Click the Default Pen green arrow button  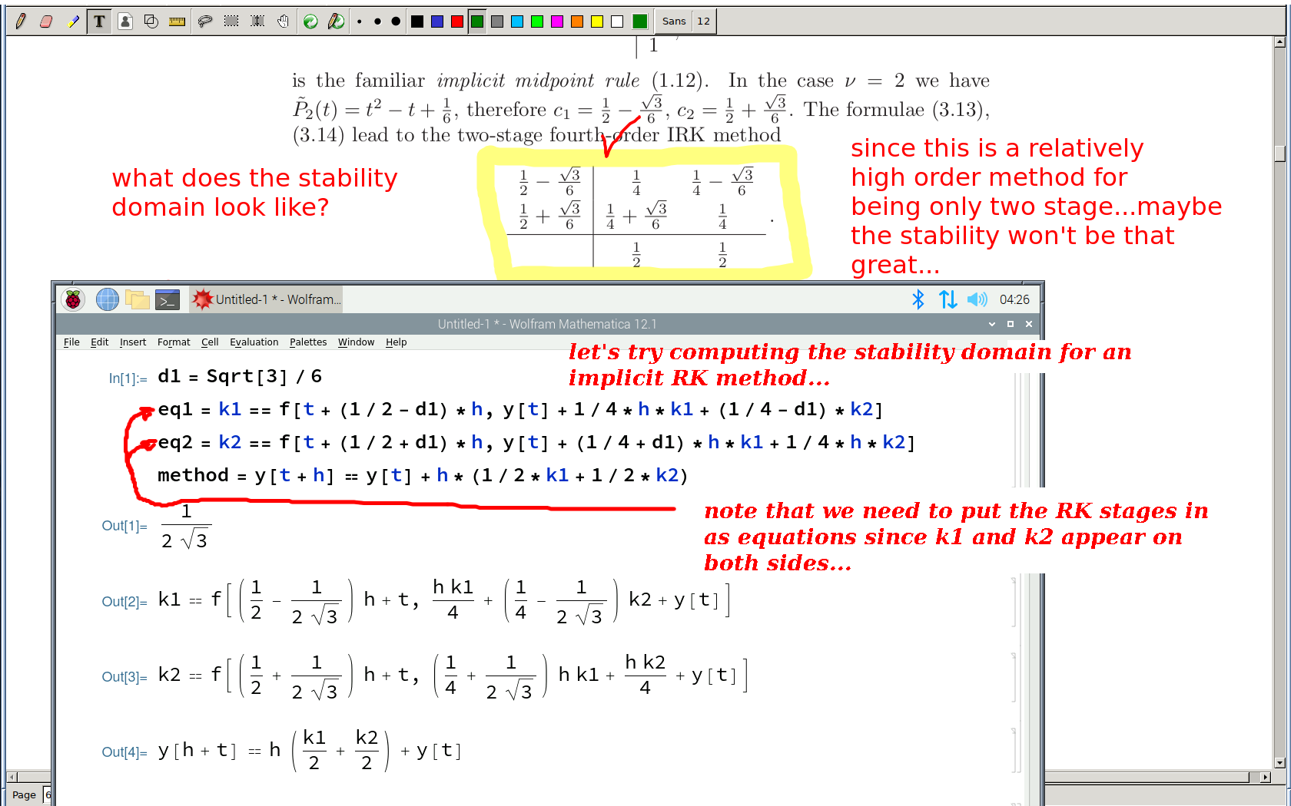coord(310,21)
